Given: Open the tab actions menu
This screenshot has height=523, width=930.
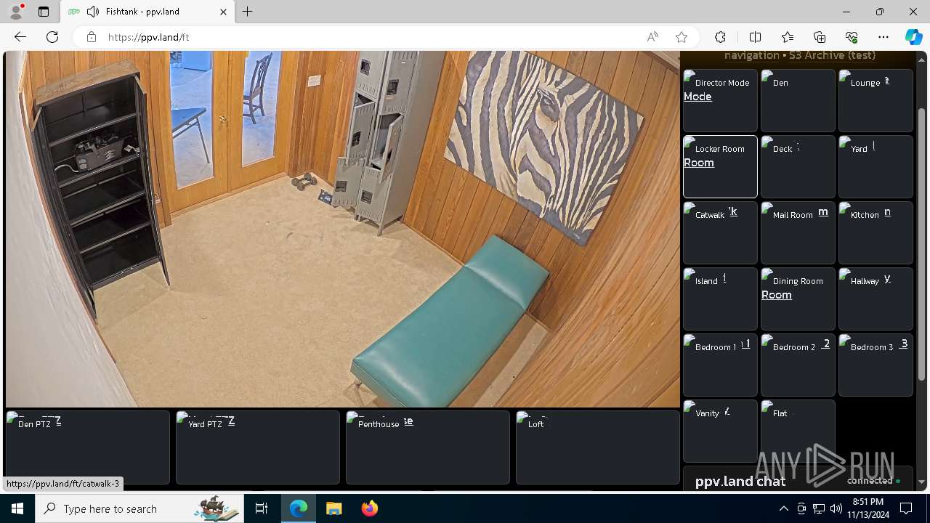Looking at the screenshot, I should pos(44,12).
